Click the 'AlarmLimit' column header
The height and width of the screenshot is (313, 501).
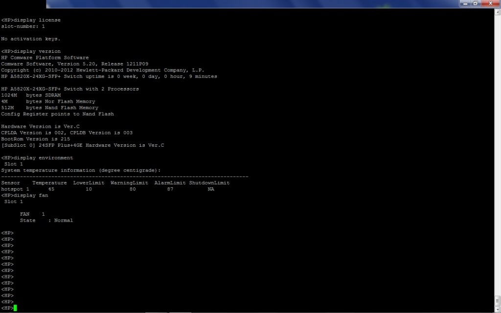pyautogui.click(x=170, y=183)
